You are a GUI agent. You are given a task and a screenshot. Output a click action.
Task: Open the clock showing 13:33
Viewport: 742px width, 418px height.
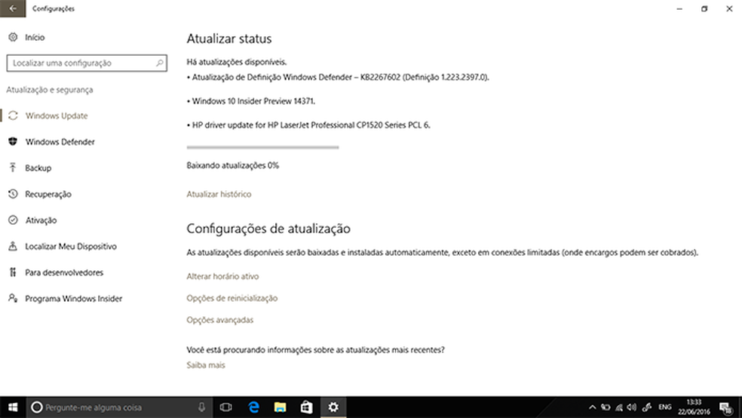pos(694,407)
